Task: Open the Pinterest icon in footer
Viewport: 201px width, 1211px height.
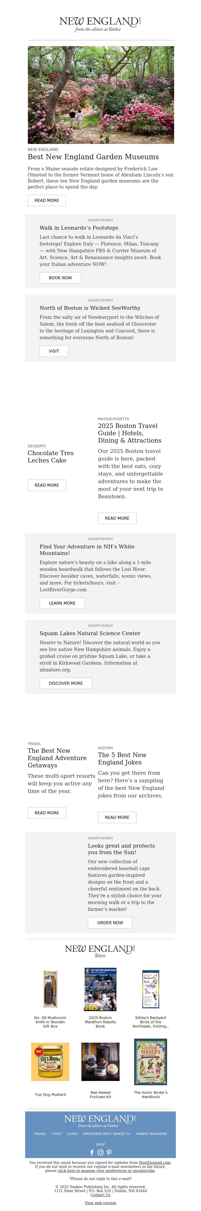Action: coord(109,1152)
